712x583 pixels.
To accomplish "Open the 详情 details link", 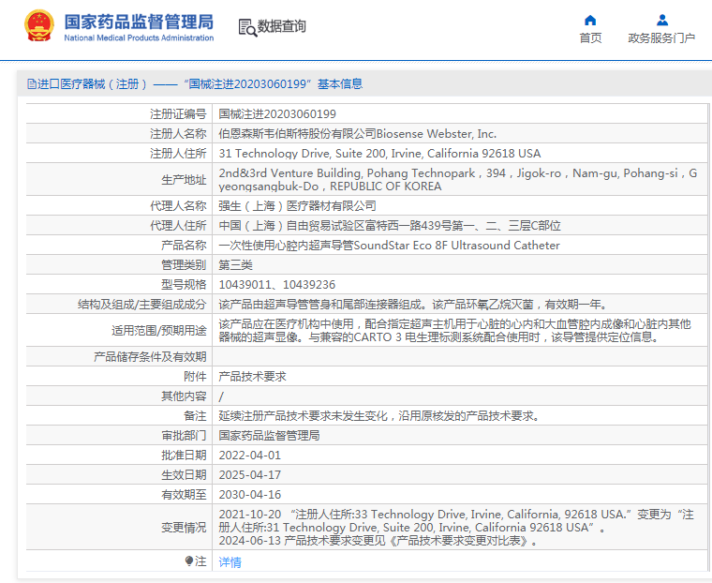I will pos(230,562).
